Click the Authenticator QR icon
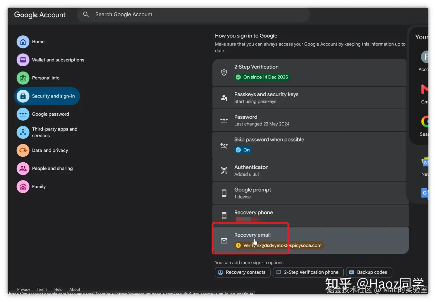The width and height of the screenshot is (436, 302). tap(224, 171)
